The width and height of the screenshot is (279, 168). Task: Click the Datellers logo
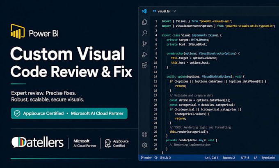[37, 143]
